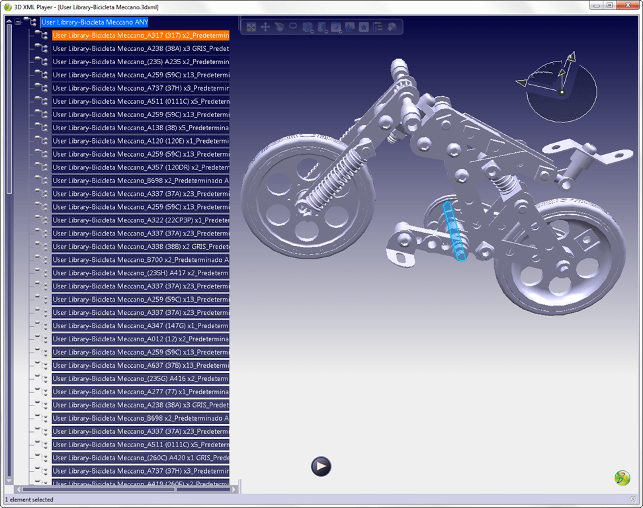
Task: Select the (260C) A420 x1 GRIS tree row
Action: tap(141, 458)
